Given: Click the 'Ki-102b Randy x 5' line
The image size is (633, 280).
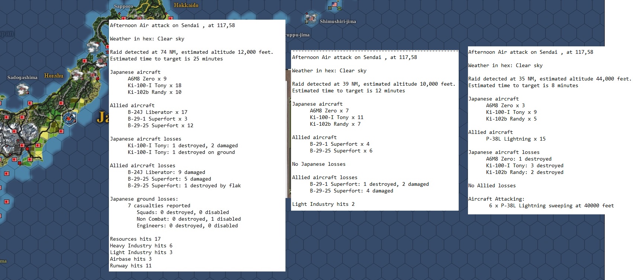Looking at the screenshot, I should (x=511, y=119).
